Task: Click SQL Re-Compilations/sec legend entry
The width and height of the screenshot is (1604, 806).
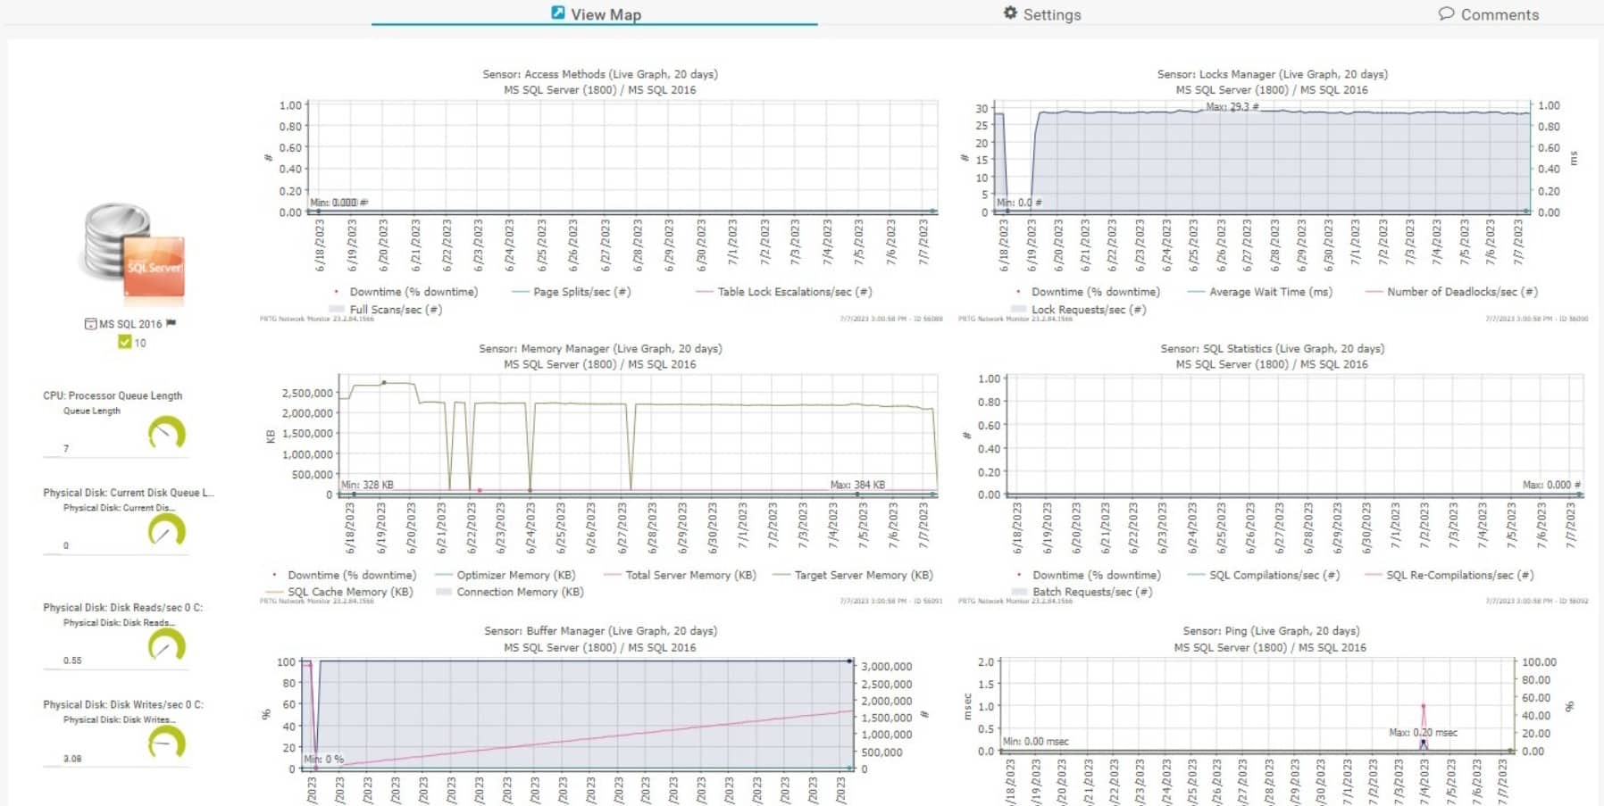Action: pos(1449,575)
